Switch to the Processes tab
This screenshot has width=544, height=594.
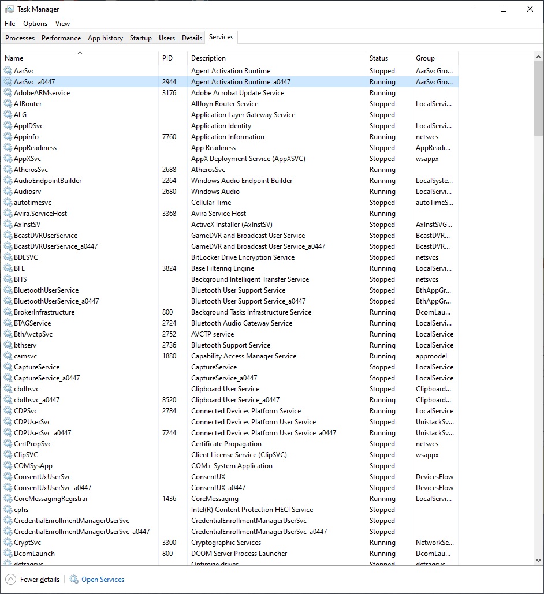pos(20,38)
